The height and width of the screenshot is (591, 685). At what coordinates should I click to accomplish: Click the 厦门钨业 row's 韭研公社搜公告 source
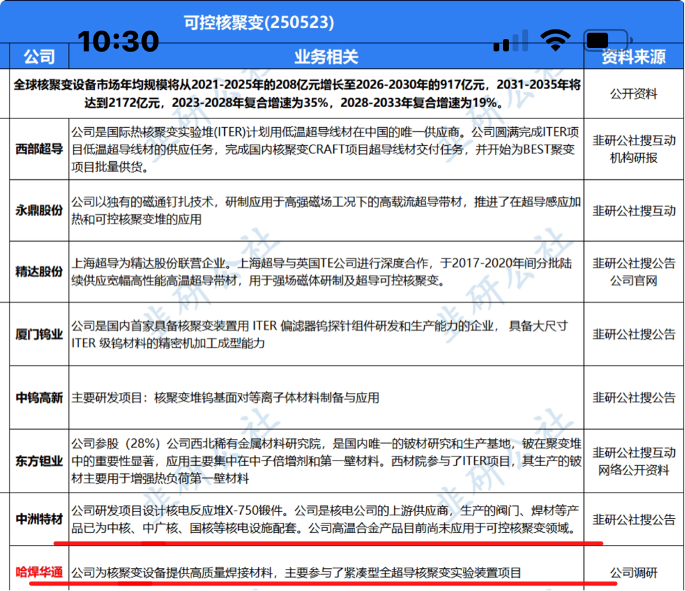(x=634, y=335)
